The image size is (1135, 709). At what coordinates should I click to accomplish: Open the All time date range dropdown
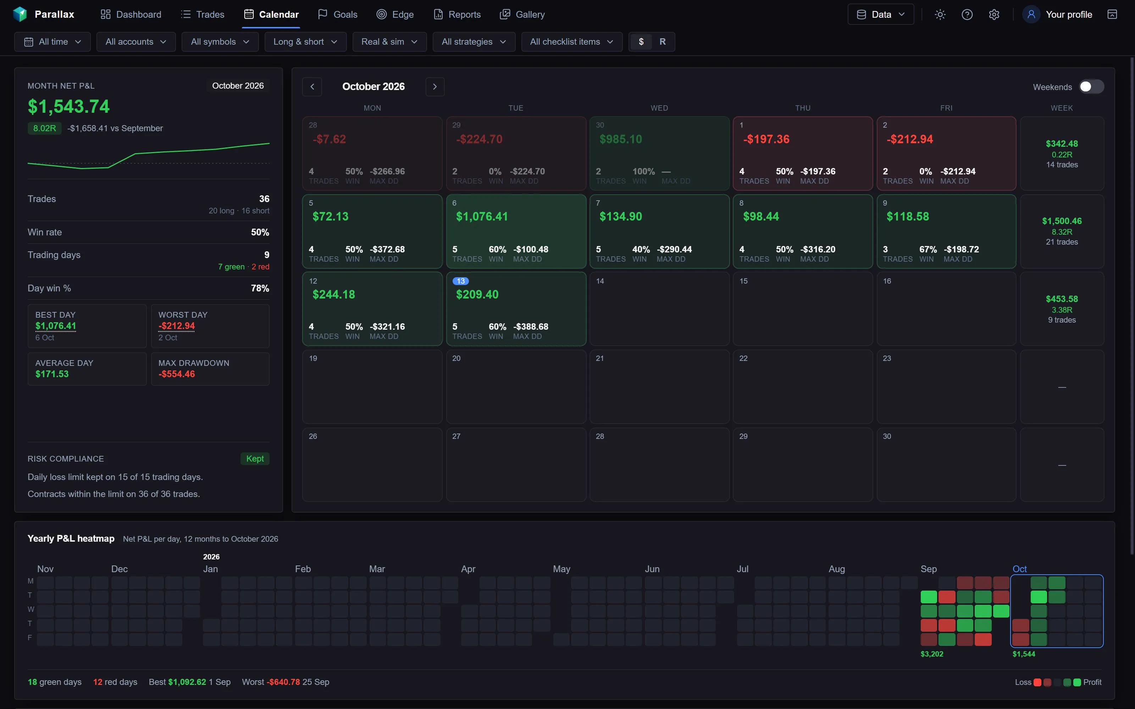coord(52,42)
